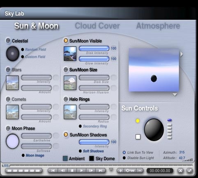Click the timeline scrubber handle
Image resolution: width=198 pixels, height=178 pixels.
tap(6, 166)
